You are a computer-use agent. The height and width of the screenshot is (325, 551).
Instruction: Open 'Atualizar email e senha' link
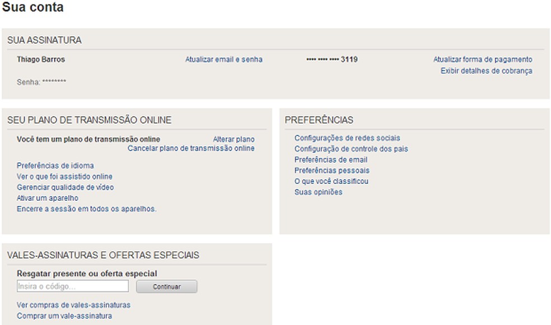point(223,59)
